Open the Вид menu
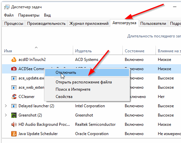 point(47,15)
